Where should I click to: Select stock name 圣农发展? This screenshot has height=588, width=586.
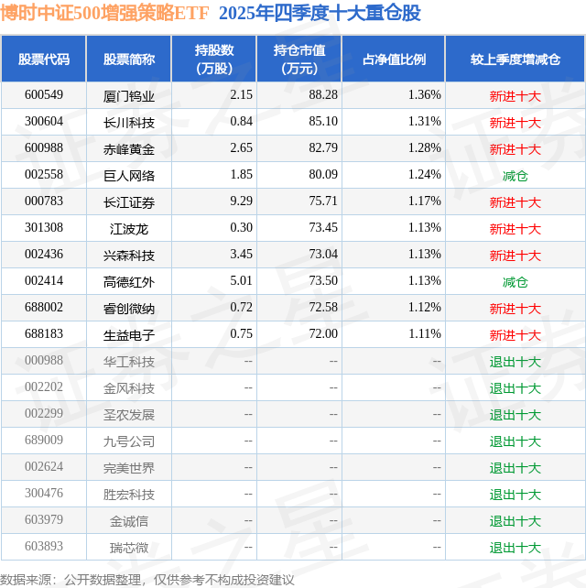coord(129,416)
